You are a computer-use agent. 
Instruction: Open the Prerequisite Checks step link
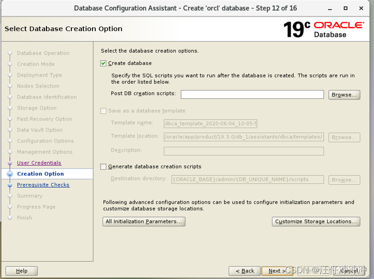point(43,185)
